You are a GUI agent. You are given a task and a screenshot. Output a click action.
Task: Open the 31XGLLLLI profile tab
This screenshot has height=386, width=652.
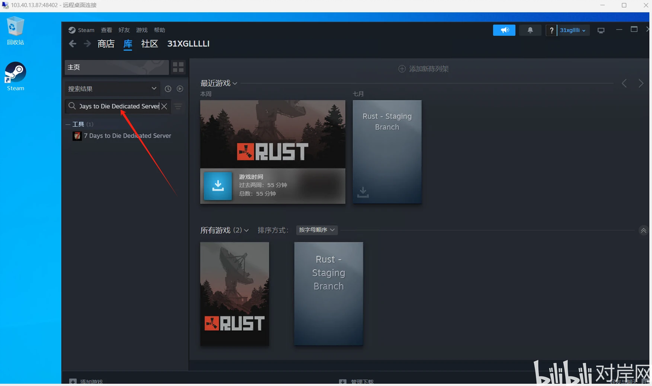coord(188,44)
